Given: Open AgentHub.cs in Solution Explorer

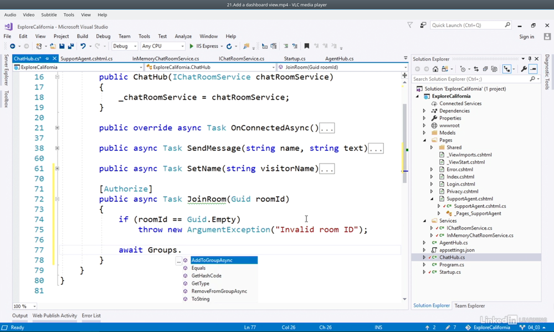Looking at the screenshot, I should [x=453, y=243].
